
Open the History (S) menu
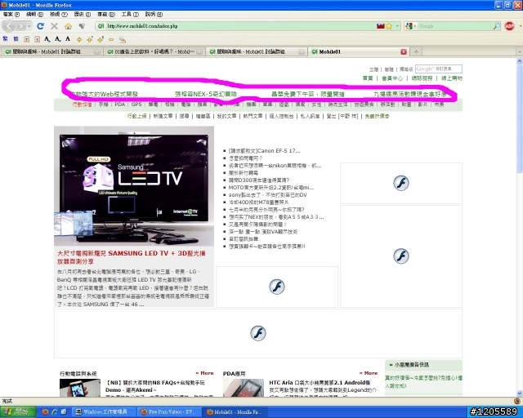(x=83, y=15)
